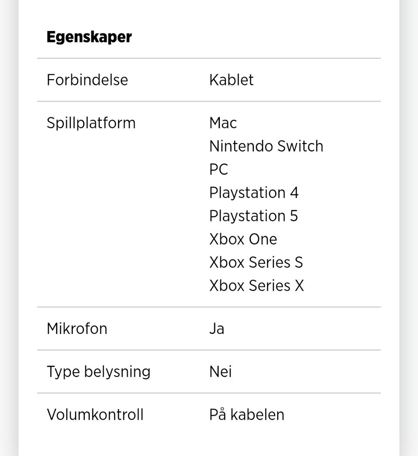The height and width of the screenshot is (456, 418).
Task: Click the Egenskaper heading
Action: (x=89, y=37)
